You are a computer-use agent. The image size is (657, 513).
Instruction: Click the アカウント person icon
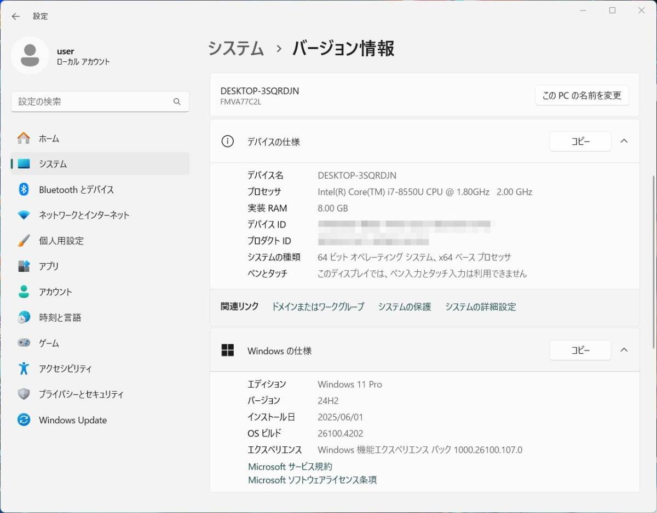pos(24,292)
